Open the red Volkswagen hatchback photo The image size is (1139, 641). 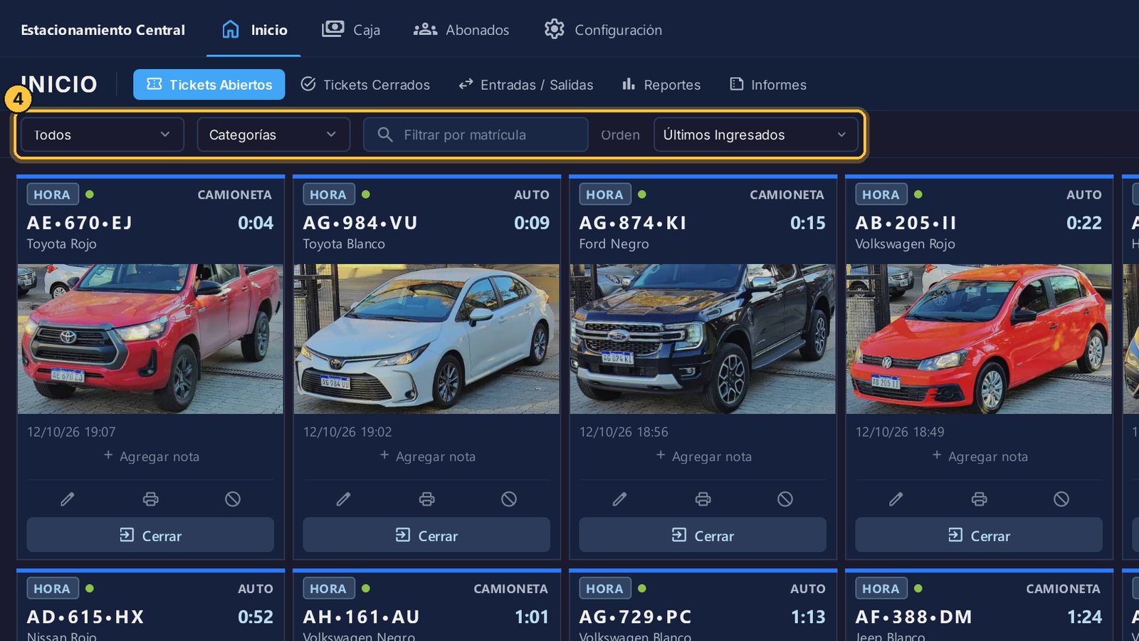(x=979, y=339)
